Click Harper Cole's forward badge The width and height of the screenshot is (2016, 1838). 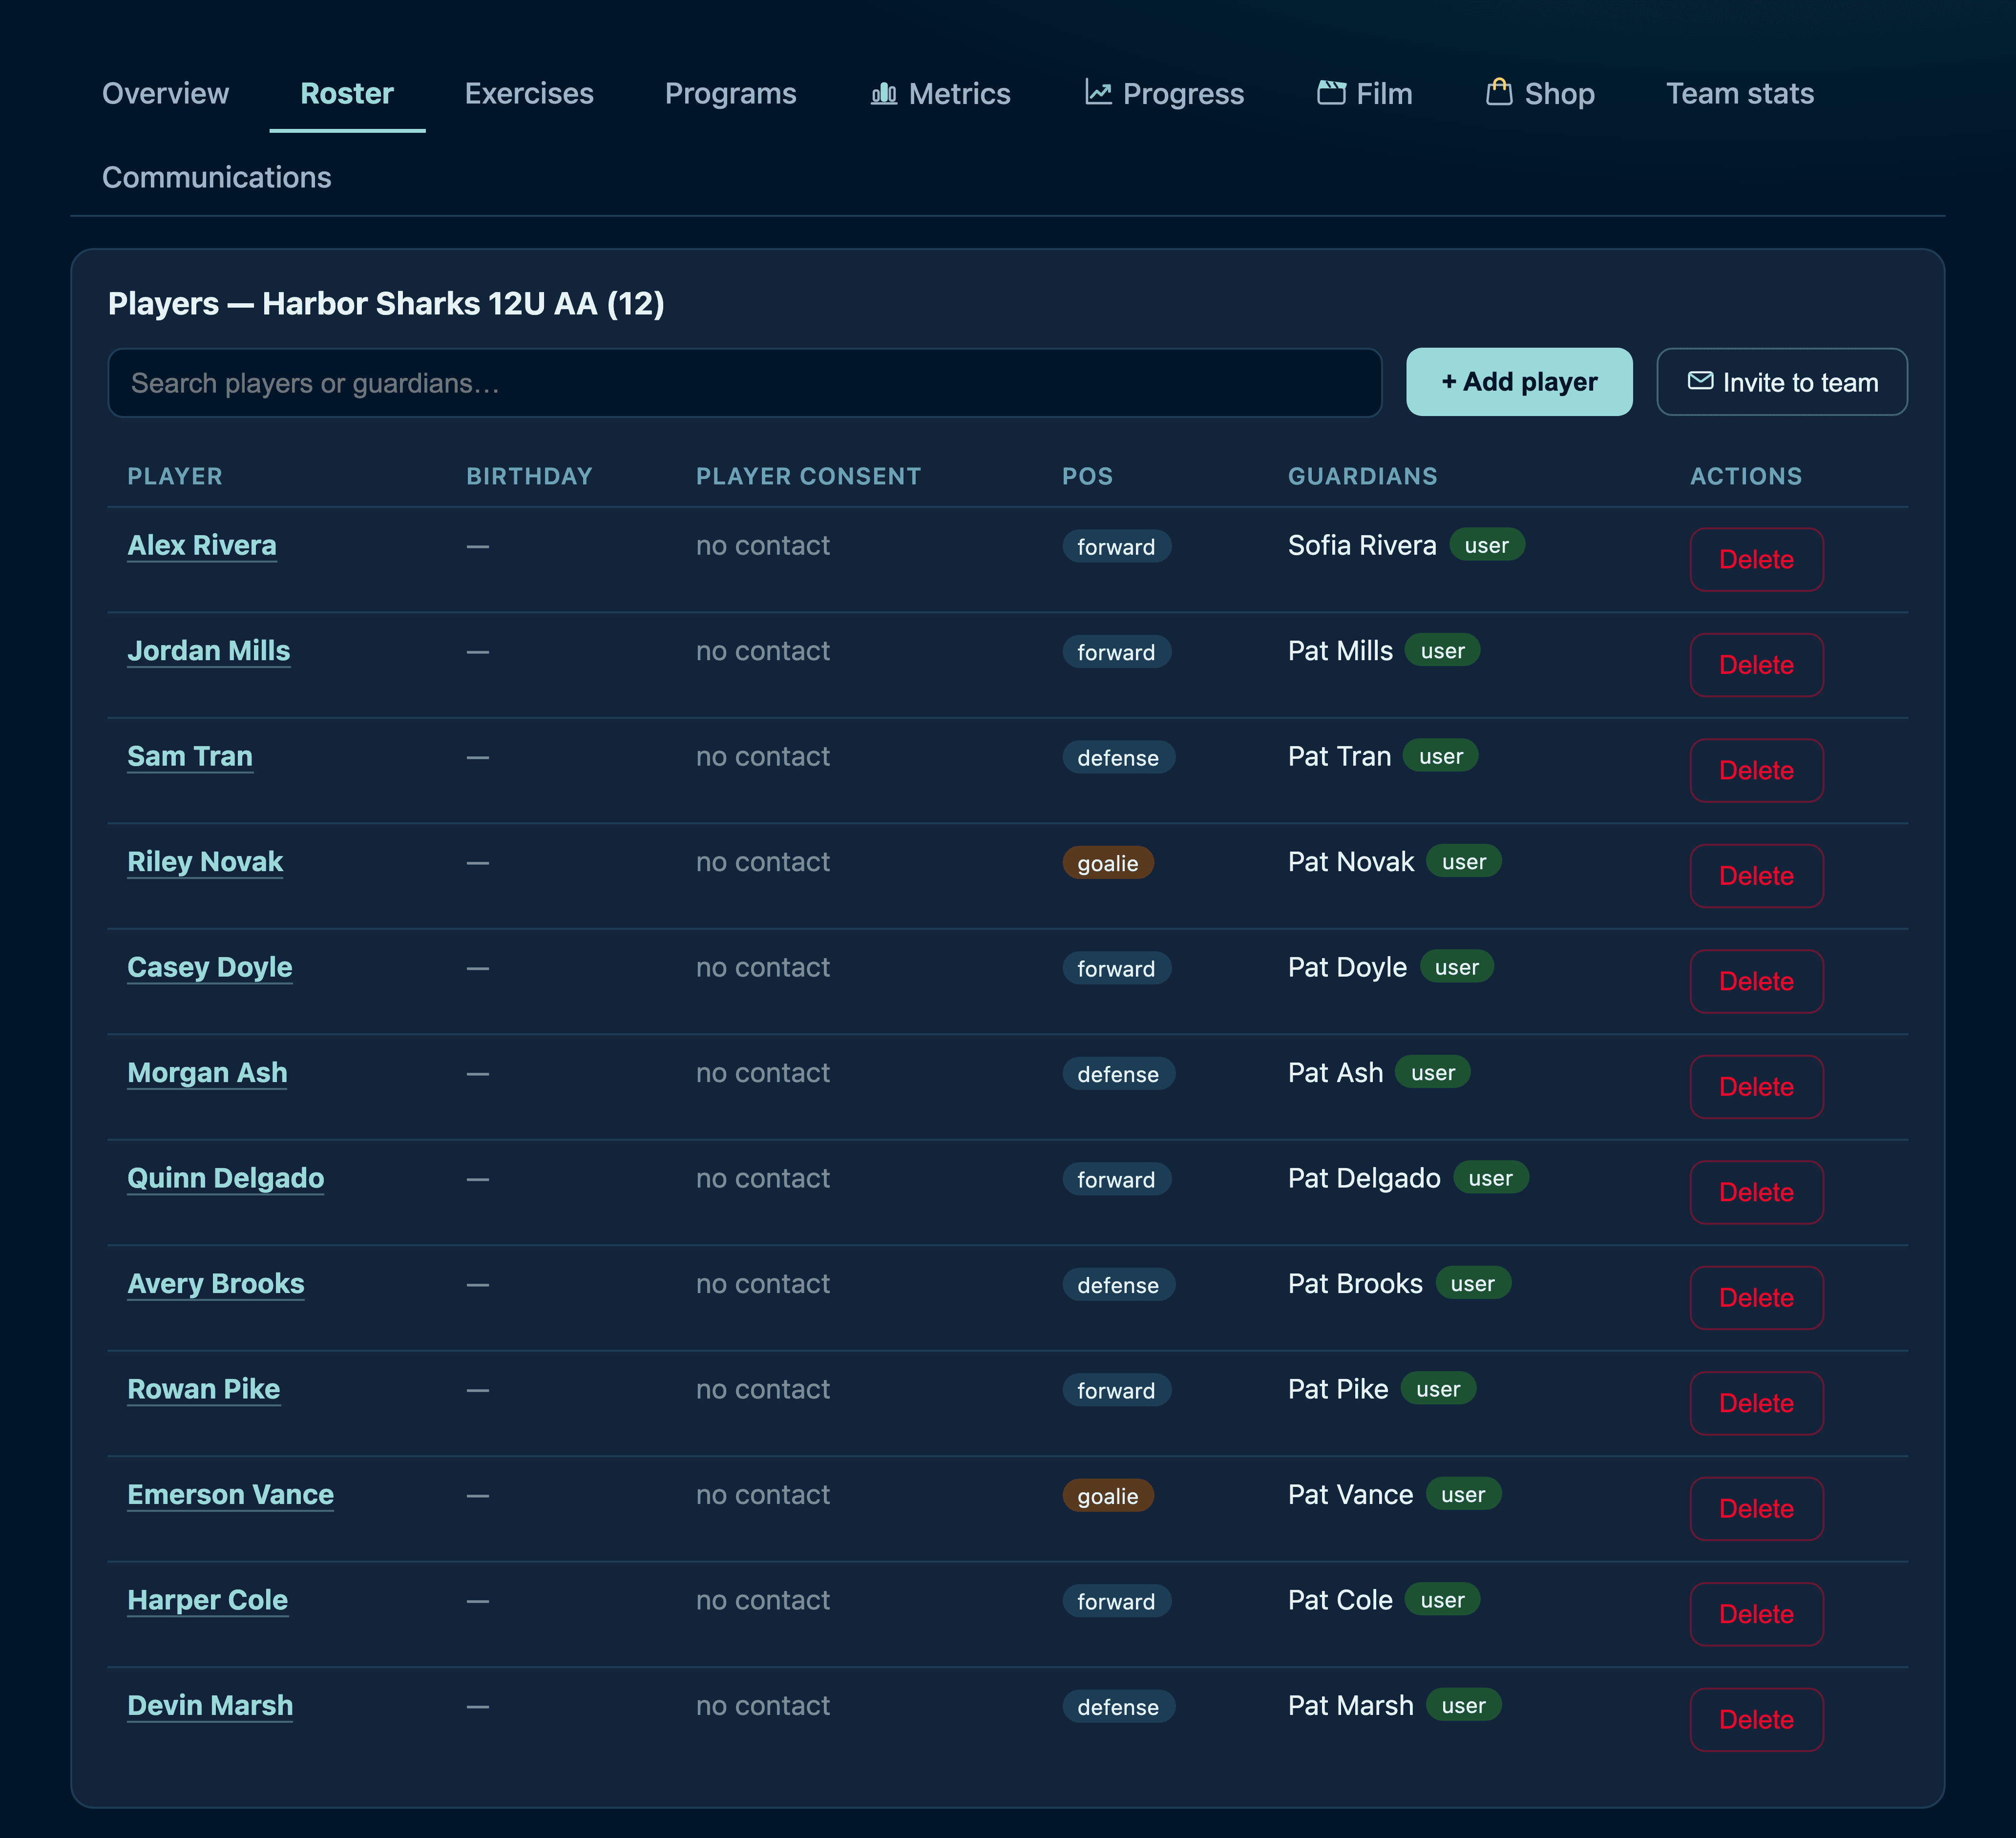[x=1116, y=1602]
